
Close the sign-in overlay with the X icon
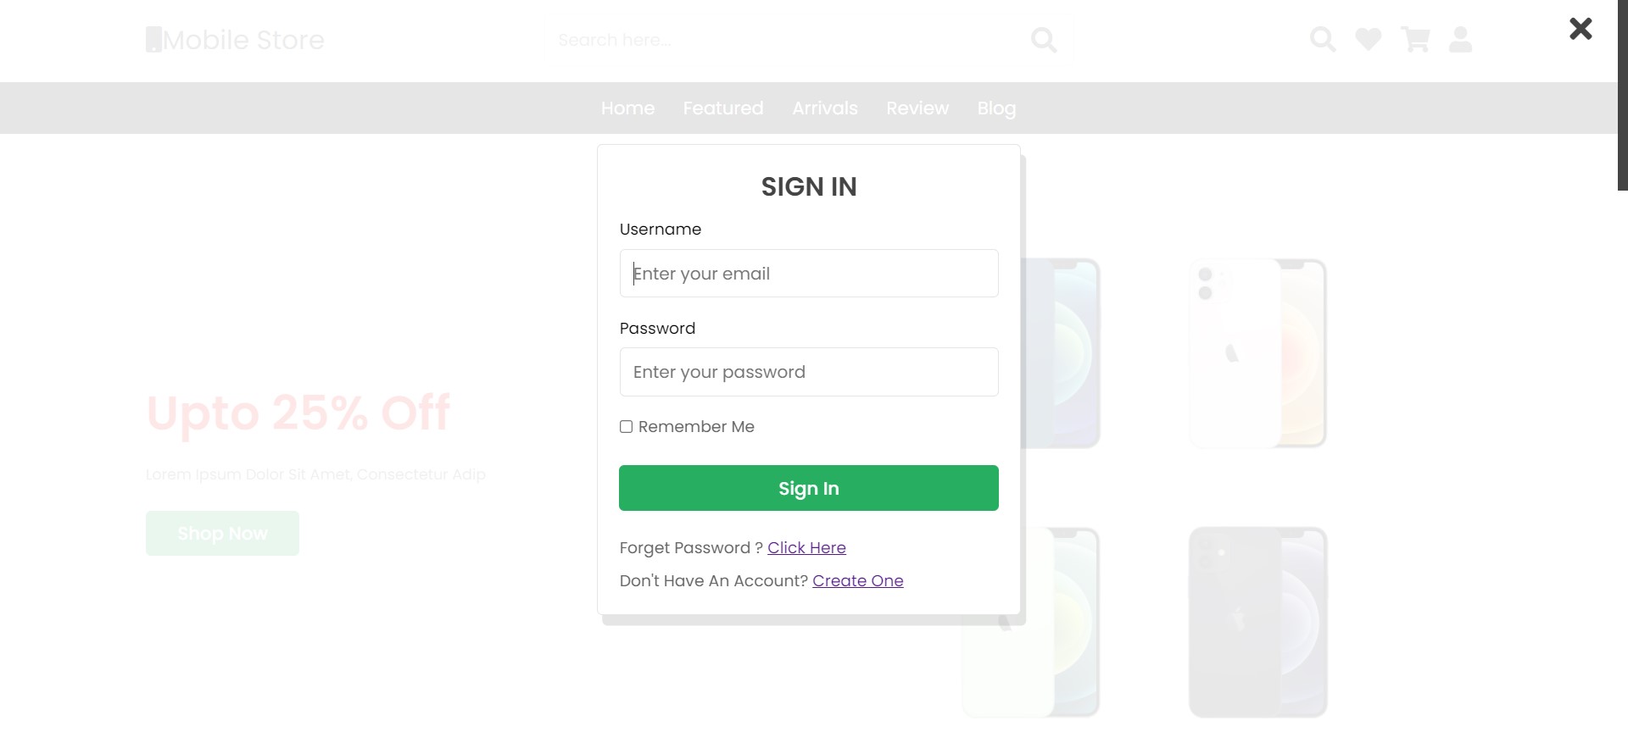point(1581,29)
